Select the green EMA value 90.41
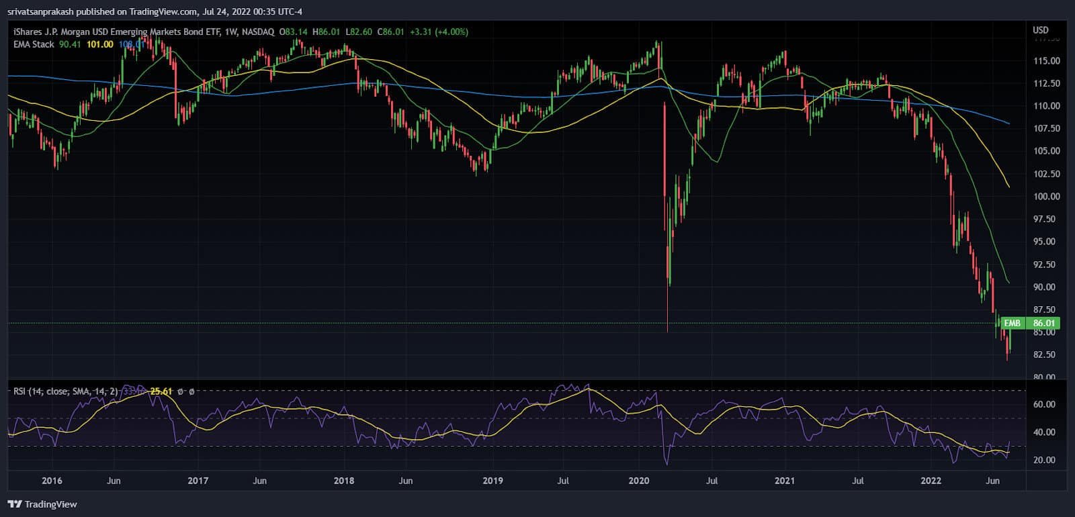This screenshot has width=1075, height=517. (70, 44)
